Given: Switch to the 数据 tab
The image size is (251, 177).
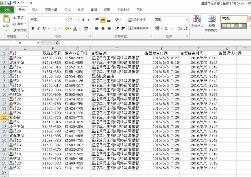Looking at the screenshot, I should point(81,10).
